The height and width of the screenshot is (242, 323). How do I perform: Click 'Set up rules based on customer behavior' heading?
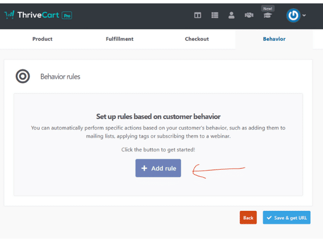click(158, 117)
